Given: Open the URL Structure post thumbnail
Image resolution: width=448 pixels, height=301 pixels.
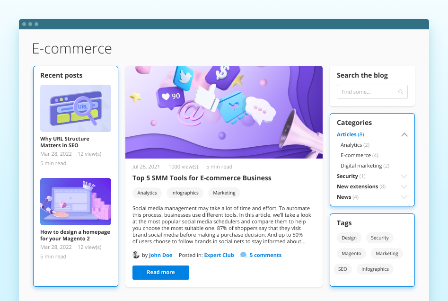Looking at the screenshot, I should coord(76,108).
